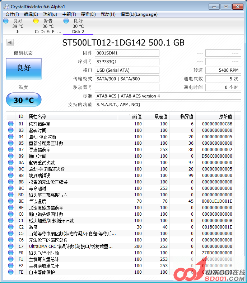Open the 文件(F) menu
Image resolution: width=247 pixels, height=283 pixels.
12,14
